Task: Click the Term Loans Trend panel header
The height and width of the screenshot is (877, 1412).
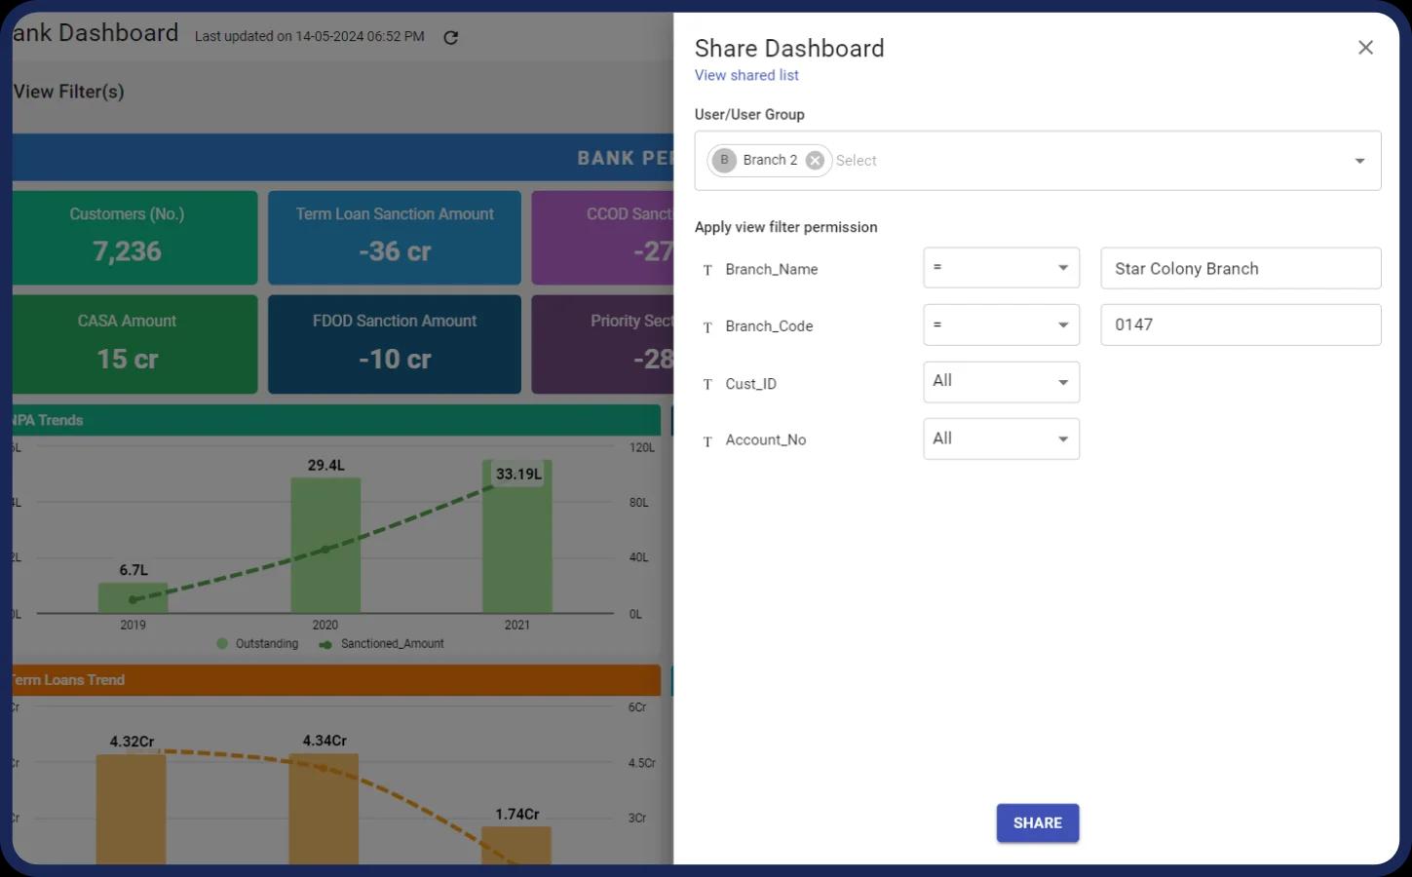Action: [336, 680]
